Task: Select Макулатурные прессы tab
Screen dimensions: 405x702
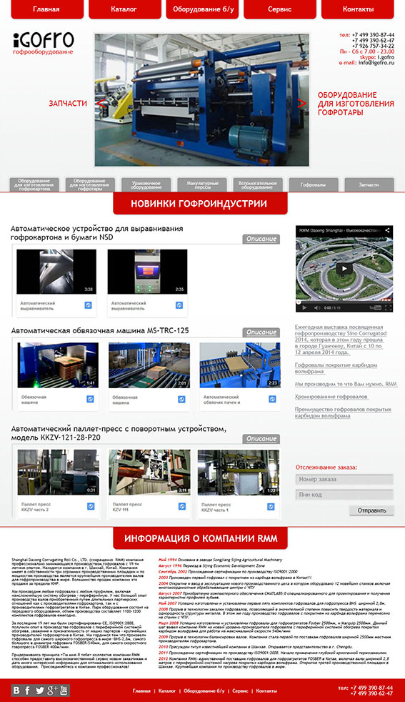Action: tap(202, 185)
